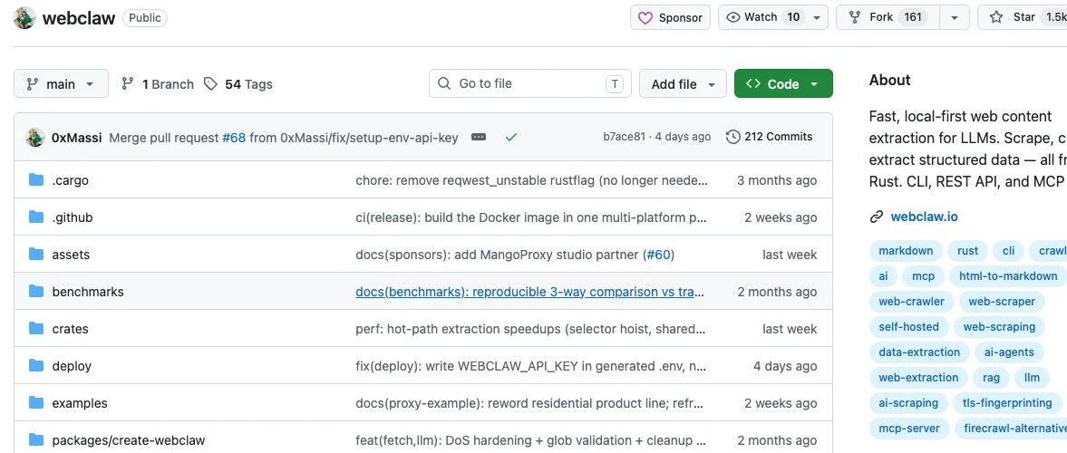Click the deploy folder icon
Viewport: 1067px width, 453px height.
coord(36,365)
